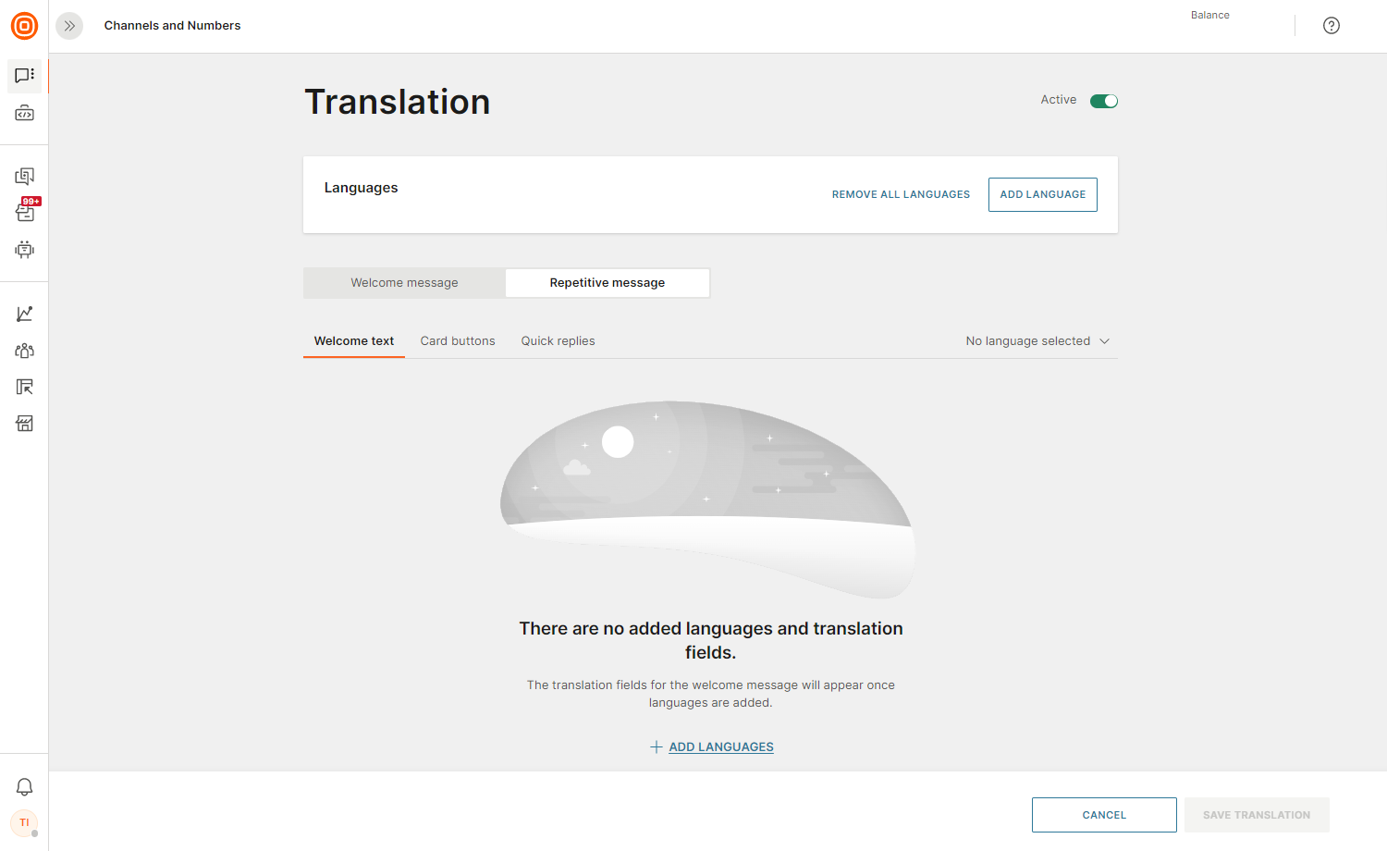Open the storefront icon in sidebar
This screenshot has height=851, width=1387.
[x=25, y=424]
